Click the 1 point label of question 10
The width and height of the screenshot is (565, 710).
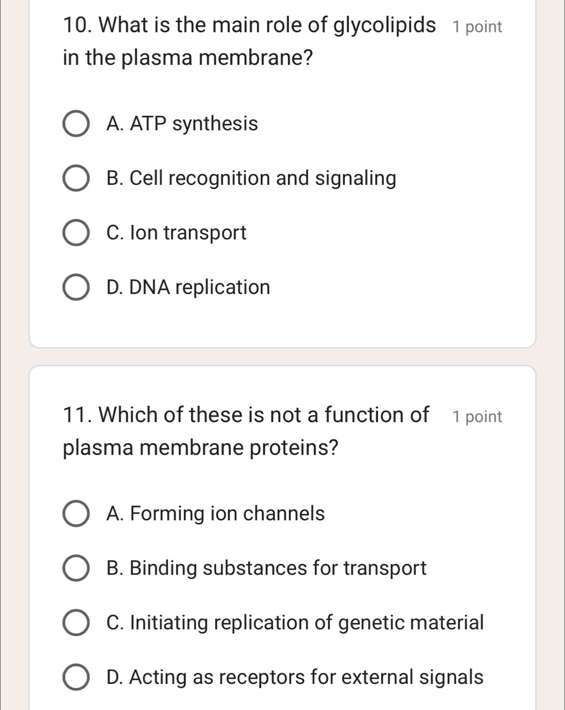tap(476, 26)
